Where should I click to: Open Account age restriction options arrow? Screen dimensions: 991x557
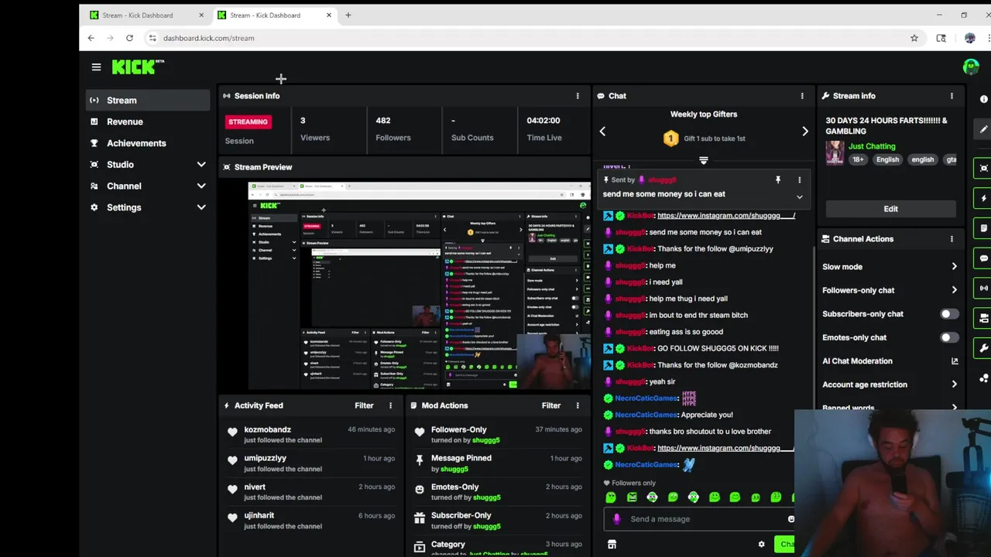pos(954,384)
